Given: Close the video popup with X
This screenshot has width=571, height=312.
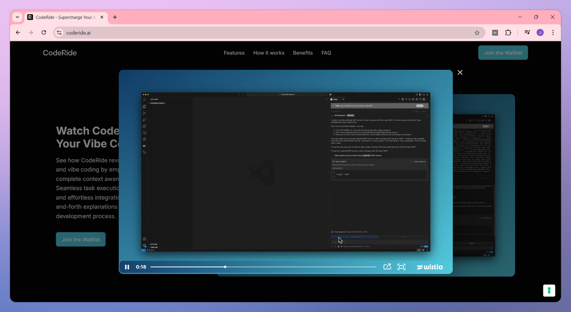Looking at the screenshot, I should (460, 72).
